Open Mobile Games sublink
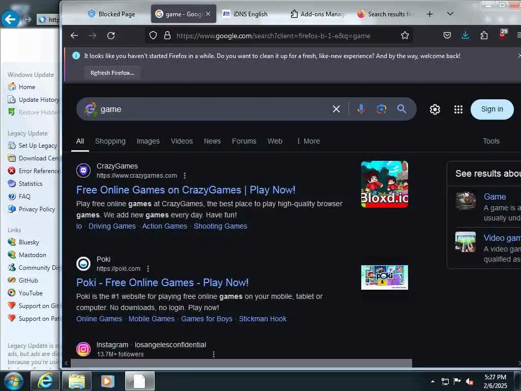The width and height of the screenshot is (521, 391). (152, 319)
